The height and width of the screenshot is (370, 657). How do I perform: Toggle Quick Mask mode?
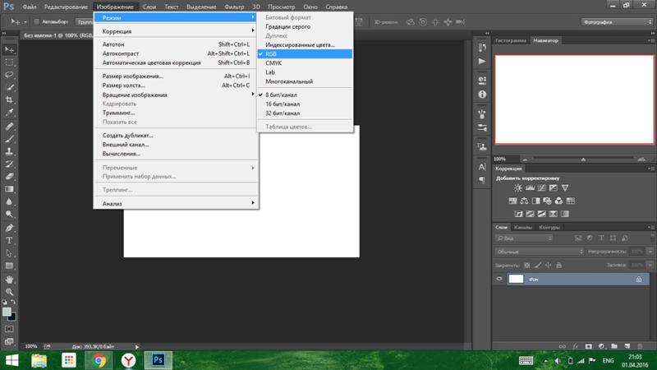[9, 330]
